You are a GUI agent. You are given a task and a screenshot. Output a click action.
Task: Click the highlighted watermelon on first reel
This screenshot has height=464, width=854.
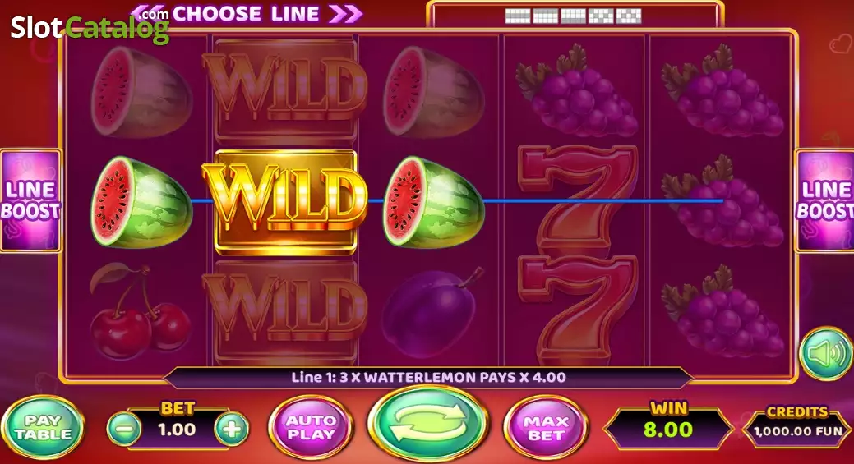click(x=141, y=201)
